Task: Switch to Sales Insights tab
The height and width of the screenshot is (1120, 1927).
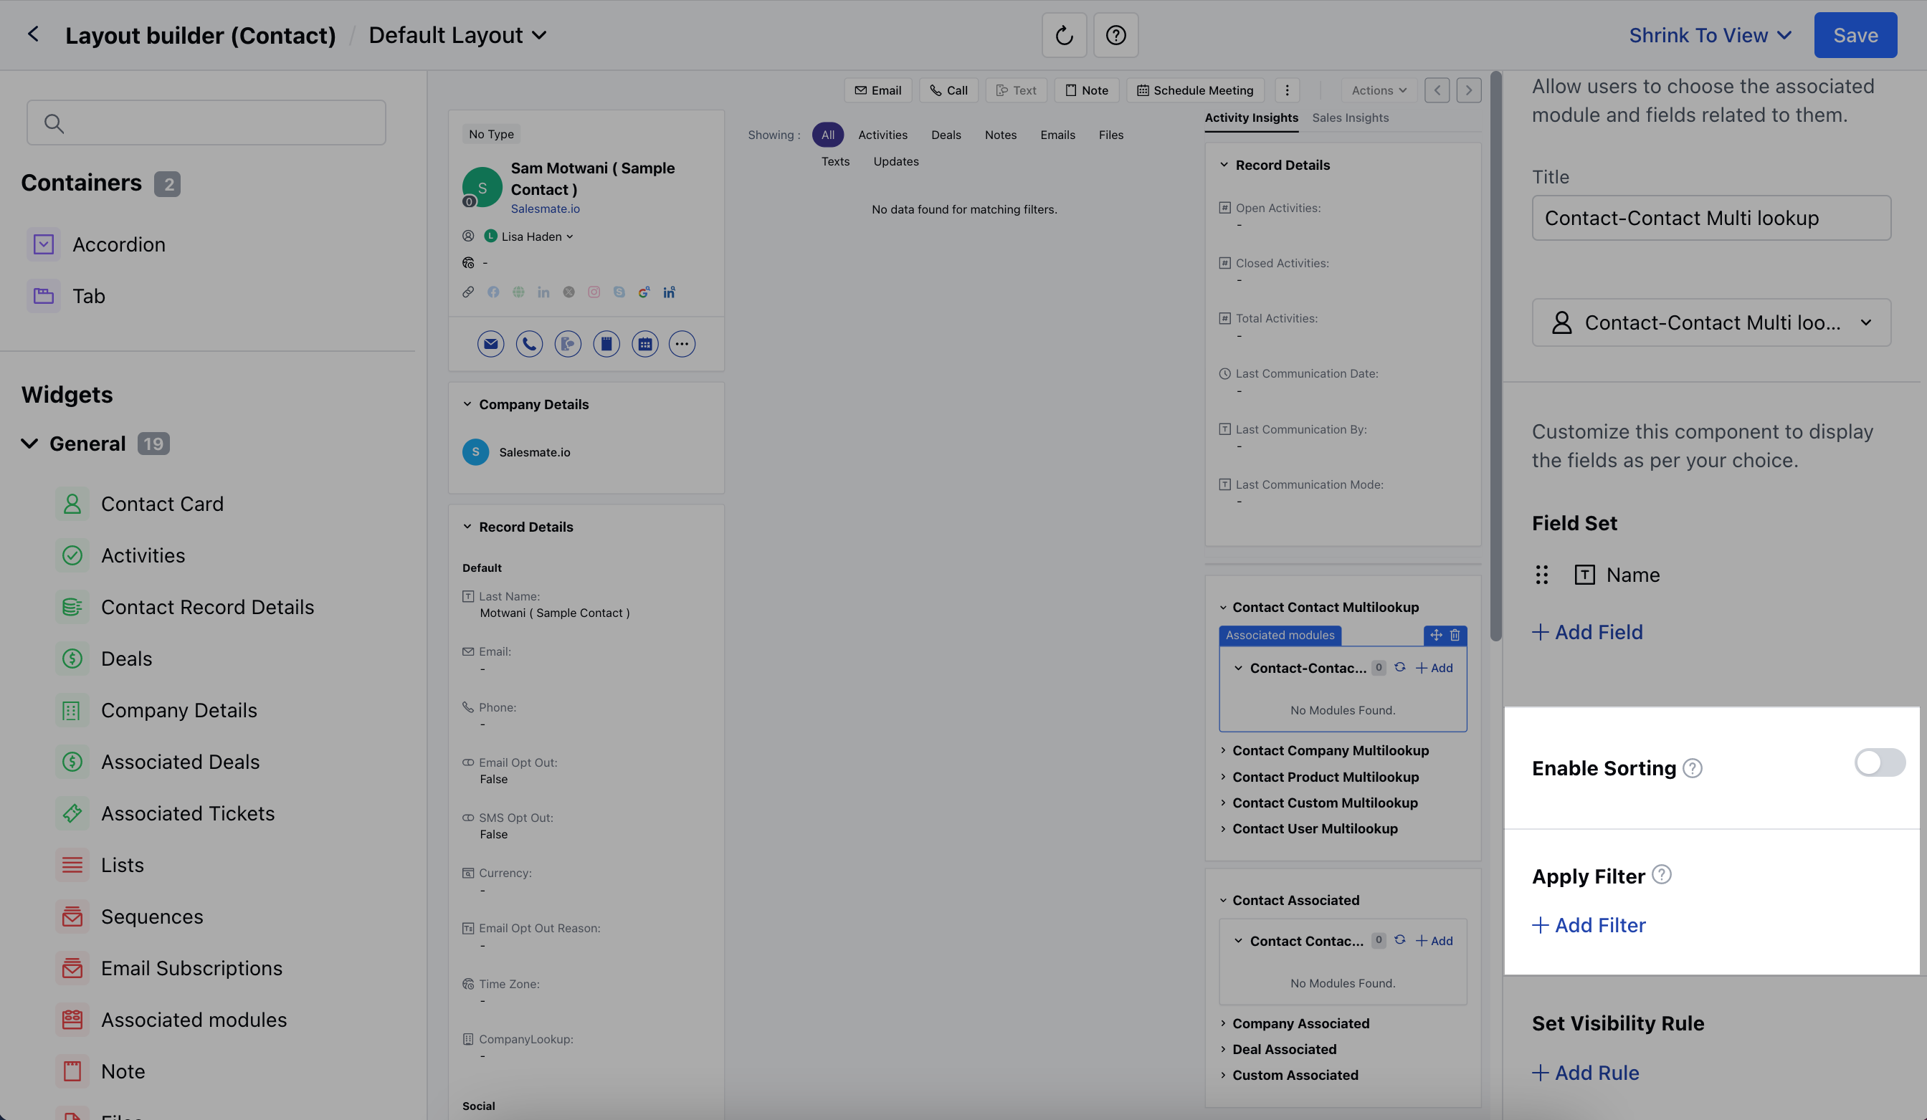Action: [1350, 118]
